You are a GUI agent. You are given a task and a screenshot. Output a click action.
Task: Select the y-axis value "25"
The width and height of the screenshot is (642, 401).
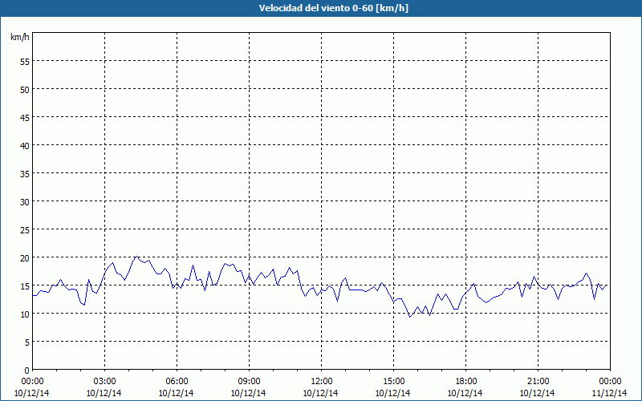[25, 230]
